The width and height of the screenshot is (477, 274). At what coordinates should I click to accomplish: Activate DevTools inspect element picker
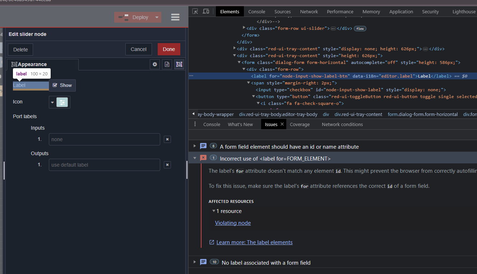click(195, 11)
